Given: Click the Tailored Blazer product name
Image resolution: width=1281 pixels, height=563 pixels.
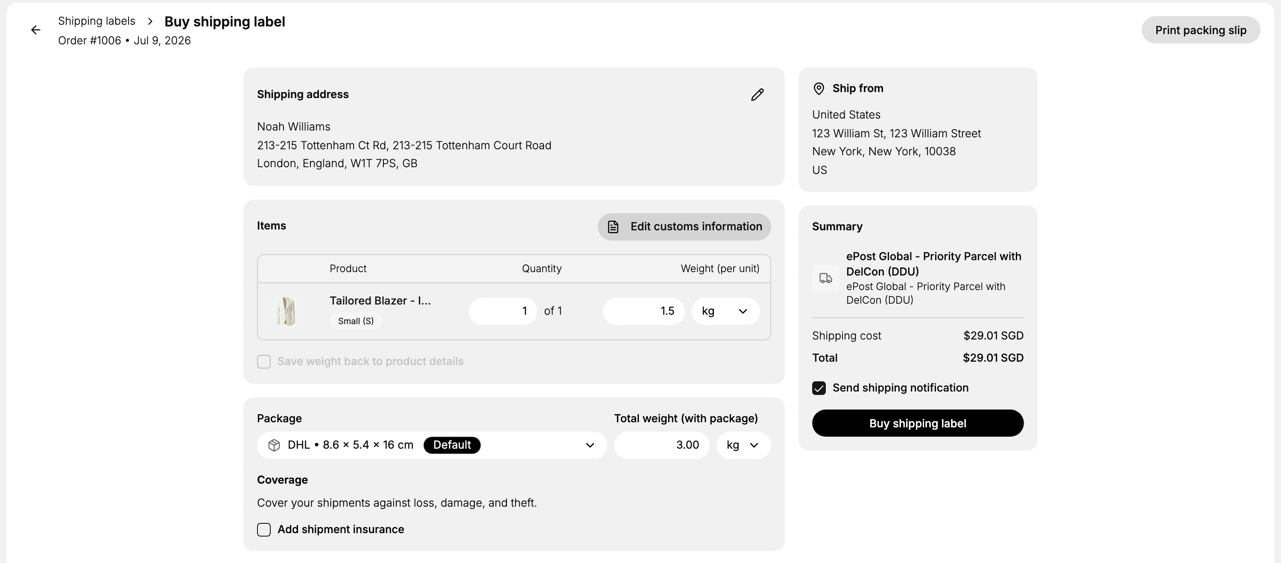Looking at the screenshot, I should tap(380, 301).
